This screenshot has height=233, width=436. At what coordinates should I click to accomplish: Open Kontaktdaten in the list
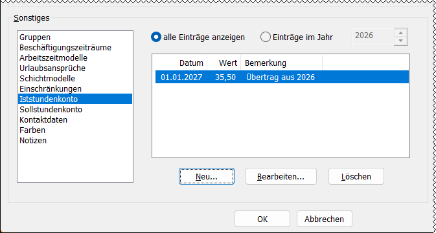(75, 119)
